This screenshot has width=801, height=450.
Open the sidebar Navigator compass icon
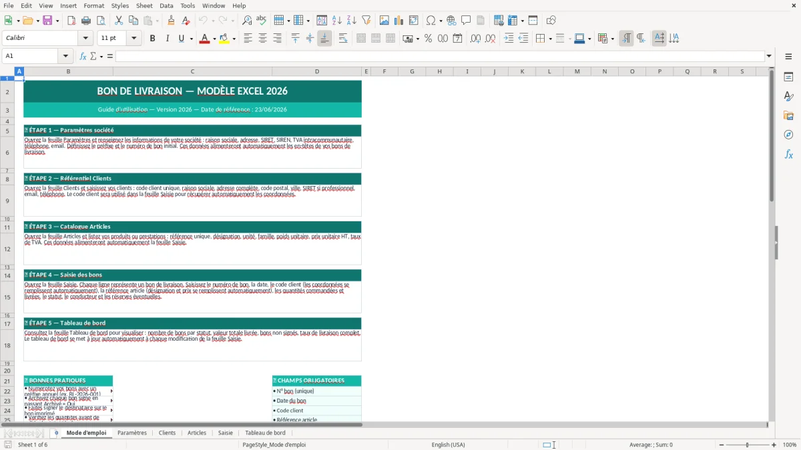(x=788, y=135)
